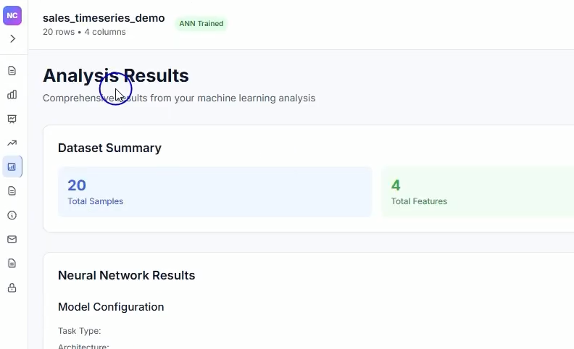
Task: Select the bar chart sidebar icon
Action: (12, 94)
